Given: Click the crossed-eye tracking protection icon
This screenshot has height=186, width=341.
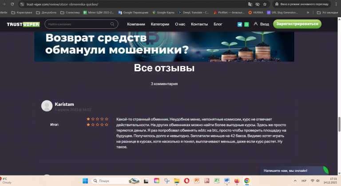Looking at the screenshot, I should click(x=258, y=4).
